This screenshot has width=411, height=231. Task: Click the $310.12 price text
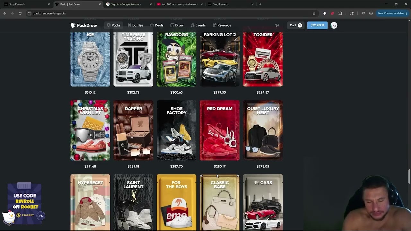[x=90, y=92]
